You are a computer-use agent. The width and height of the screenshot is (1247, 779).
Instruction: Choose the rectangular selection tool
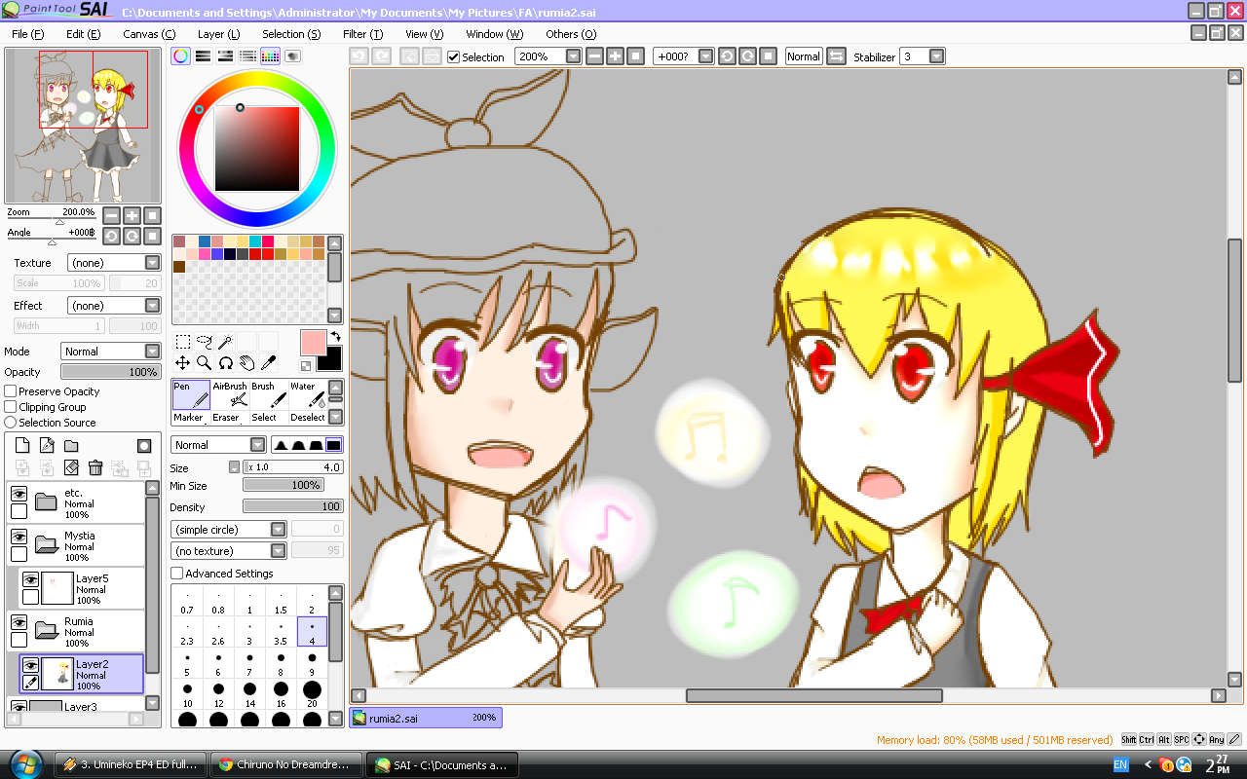pos(183,342)
